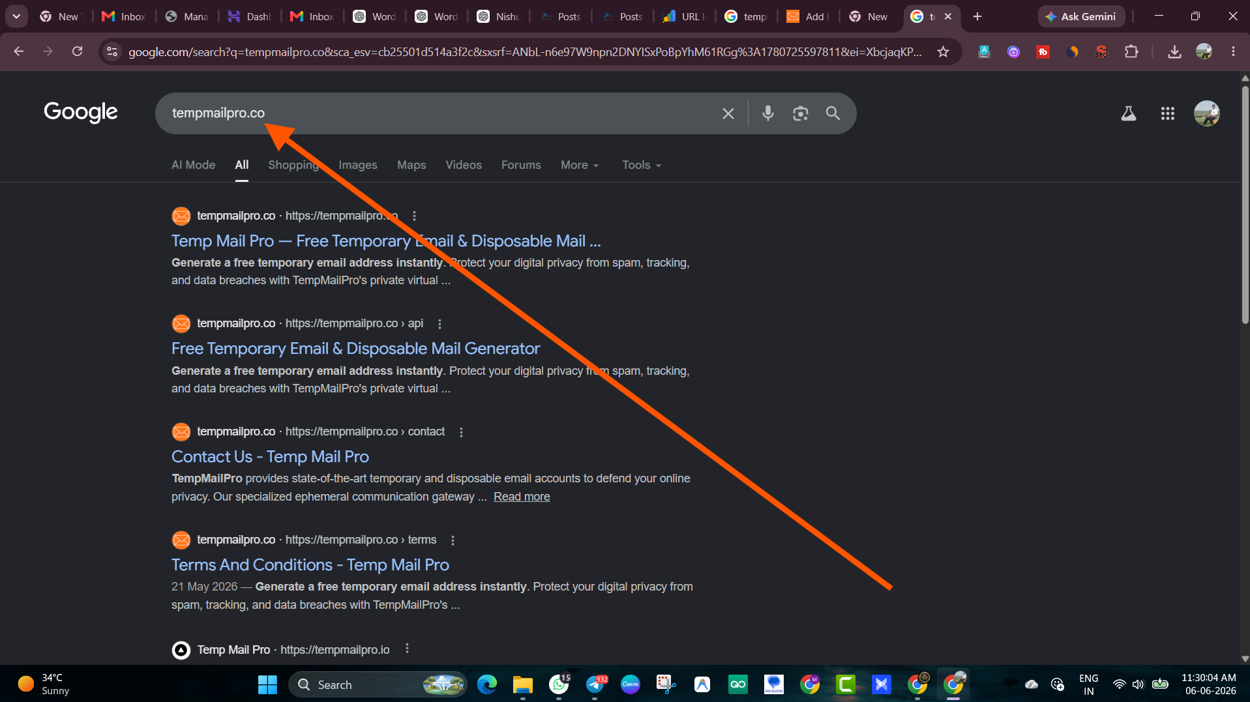Start voice search with microphone icon

click(768, 113)
